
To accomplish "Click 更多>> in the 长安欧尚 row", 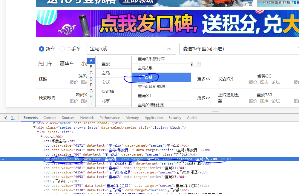I will coord(204,98).
